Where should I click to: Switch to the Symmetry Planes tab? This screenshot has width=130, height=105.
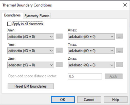coord(37,16)
